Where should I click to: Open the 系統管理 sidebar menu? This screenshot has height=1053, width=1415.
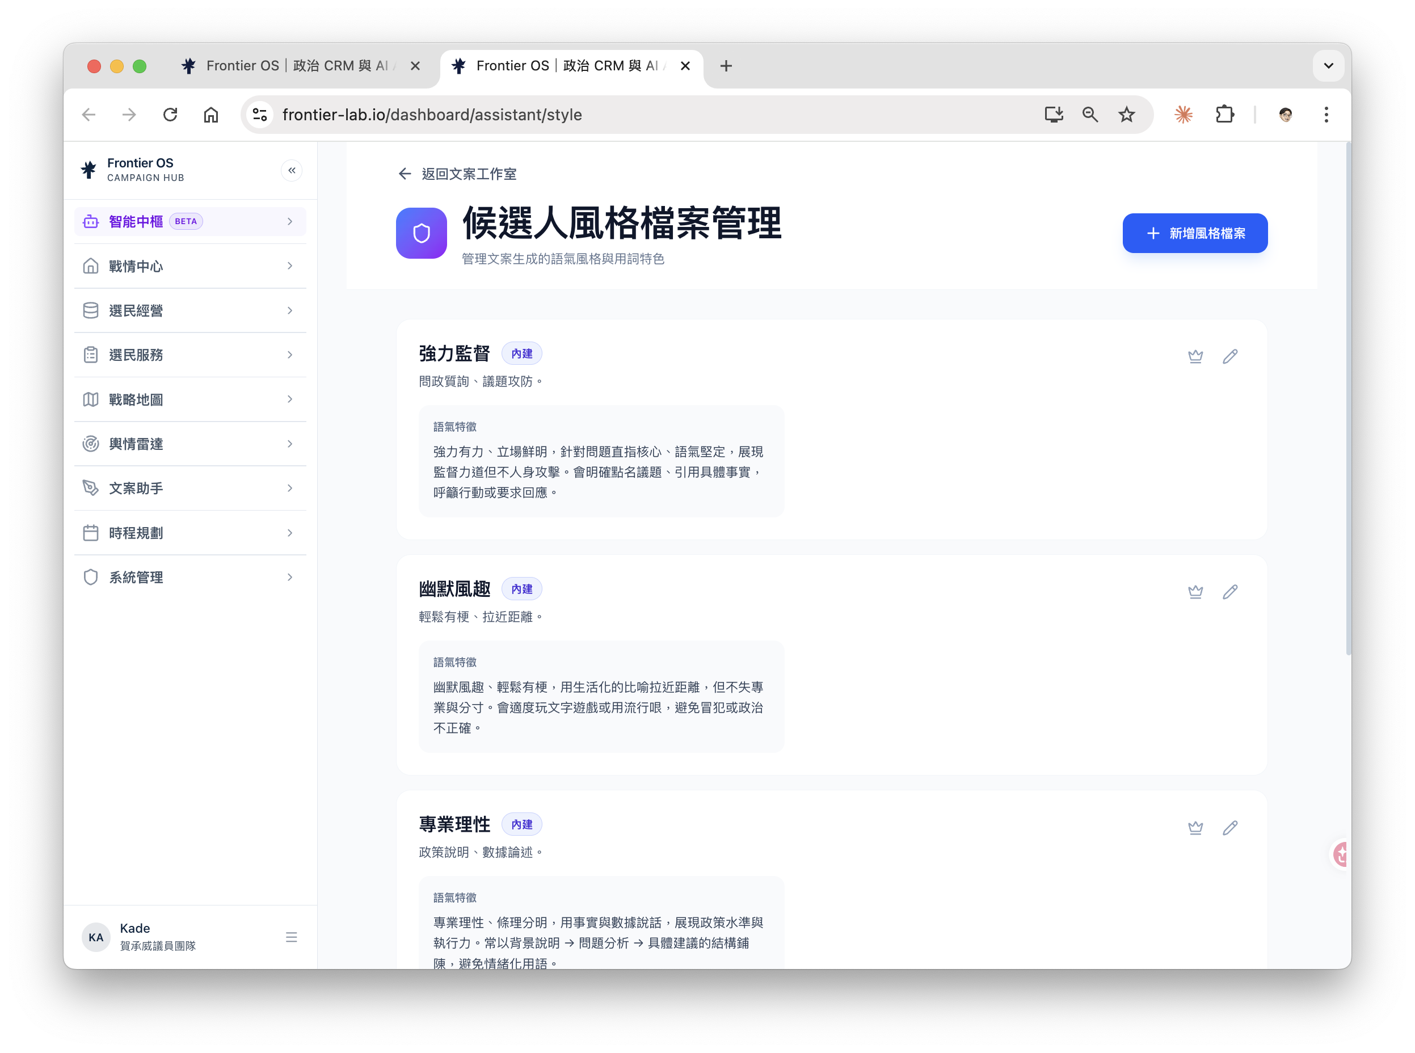tap(190, 578)
